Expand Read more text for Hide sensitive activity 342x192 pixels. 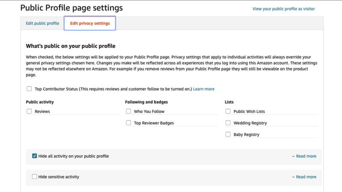click(x=306, y=177)
